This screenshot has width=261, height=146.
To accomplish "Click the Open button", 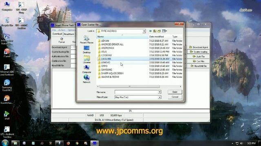I will (175, 92).
